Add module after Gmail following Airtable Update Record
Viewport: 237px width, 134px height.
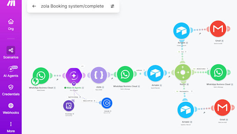click(233, 108)
